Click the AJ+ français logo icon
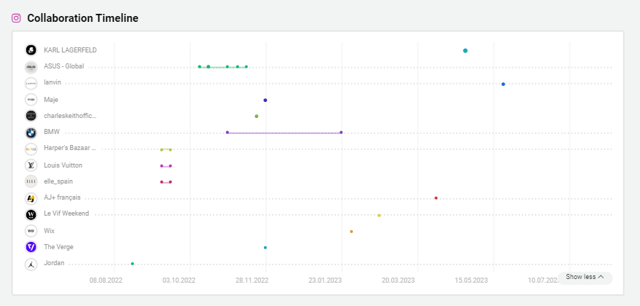 click(31, 198)
